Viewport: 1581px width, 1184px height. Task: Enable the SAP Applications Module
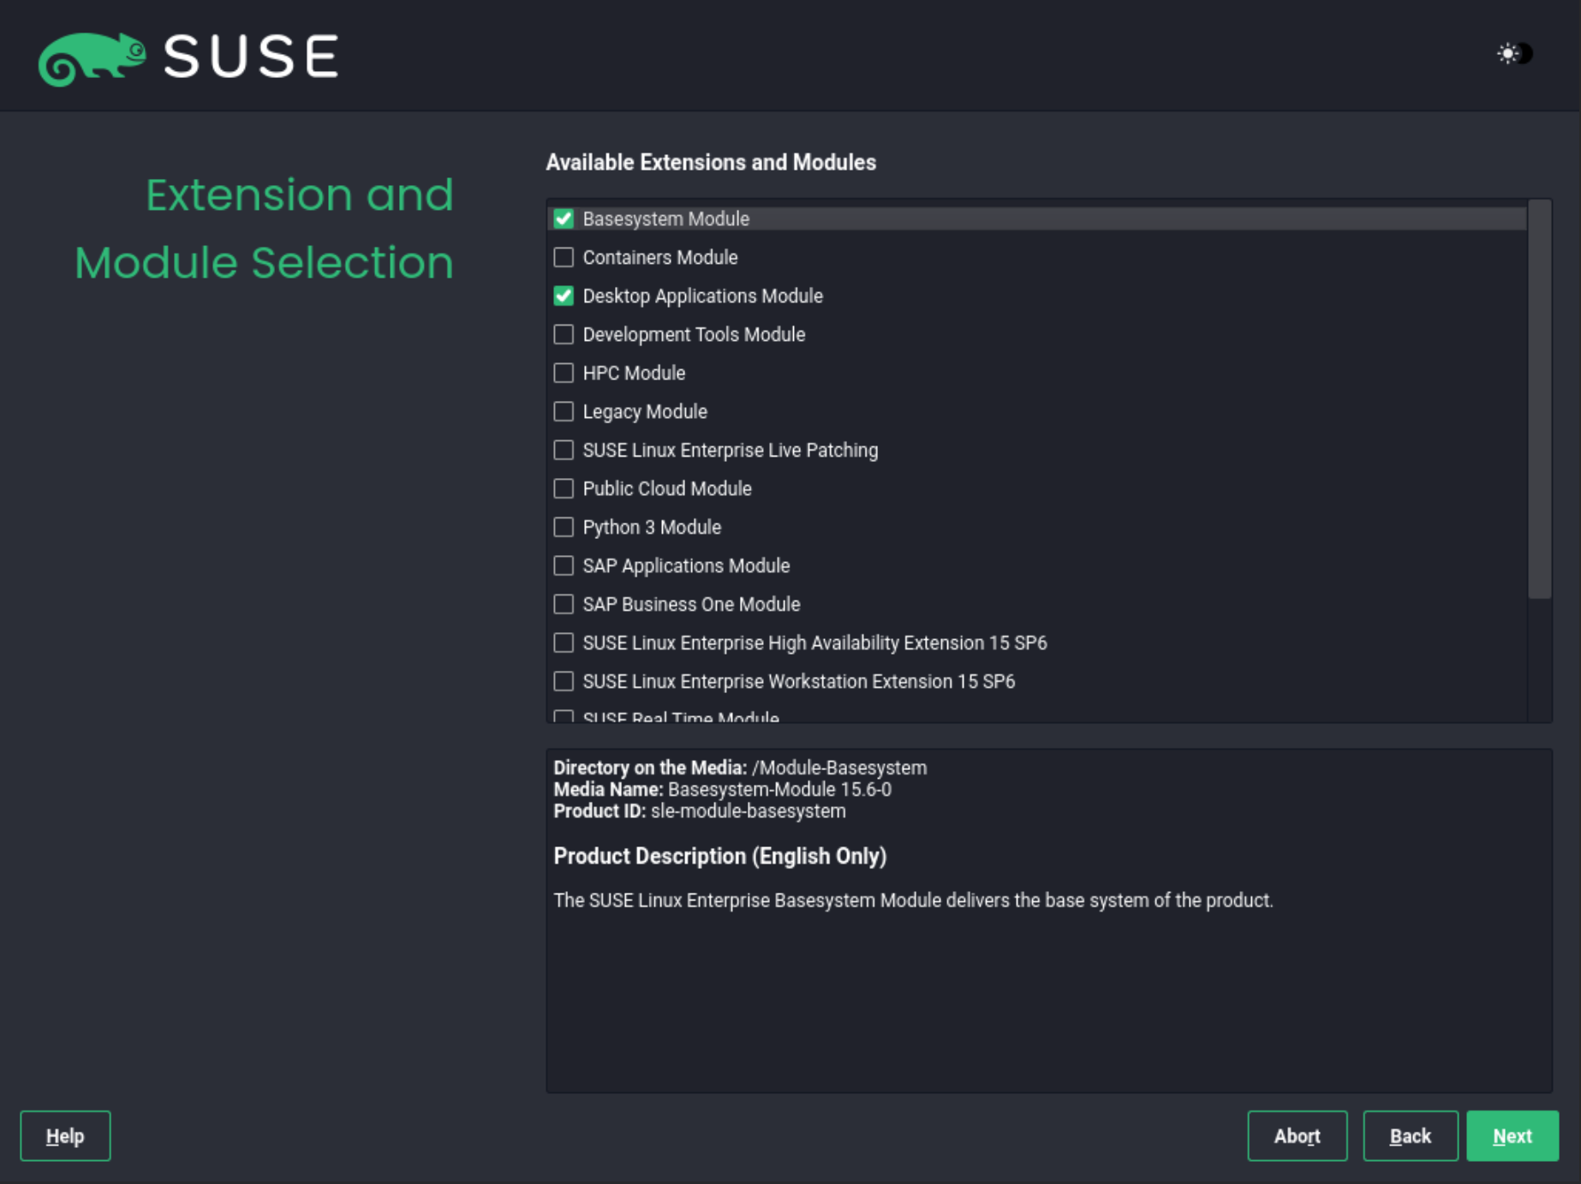point(564,565)
